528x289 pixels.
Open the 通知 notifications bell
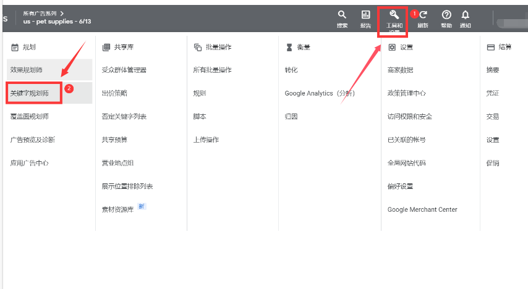click(466, 15)
